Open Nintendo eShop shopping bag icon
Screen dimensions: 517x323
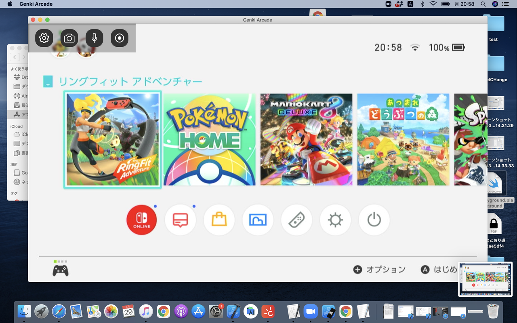pos(219,220)
